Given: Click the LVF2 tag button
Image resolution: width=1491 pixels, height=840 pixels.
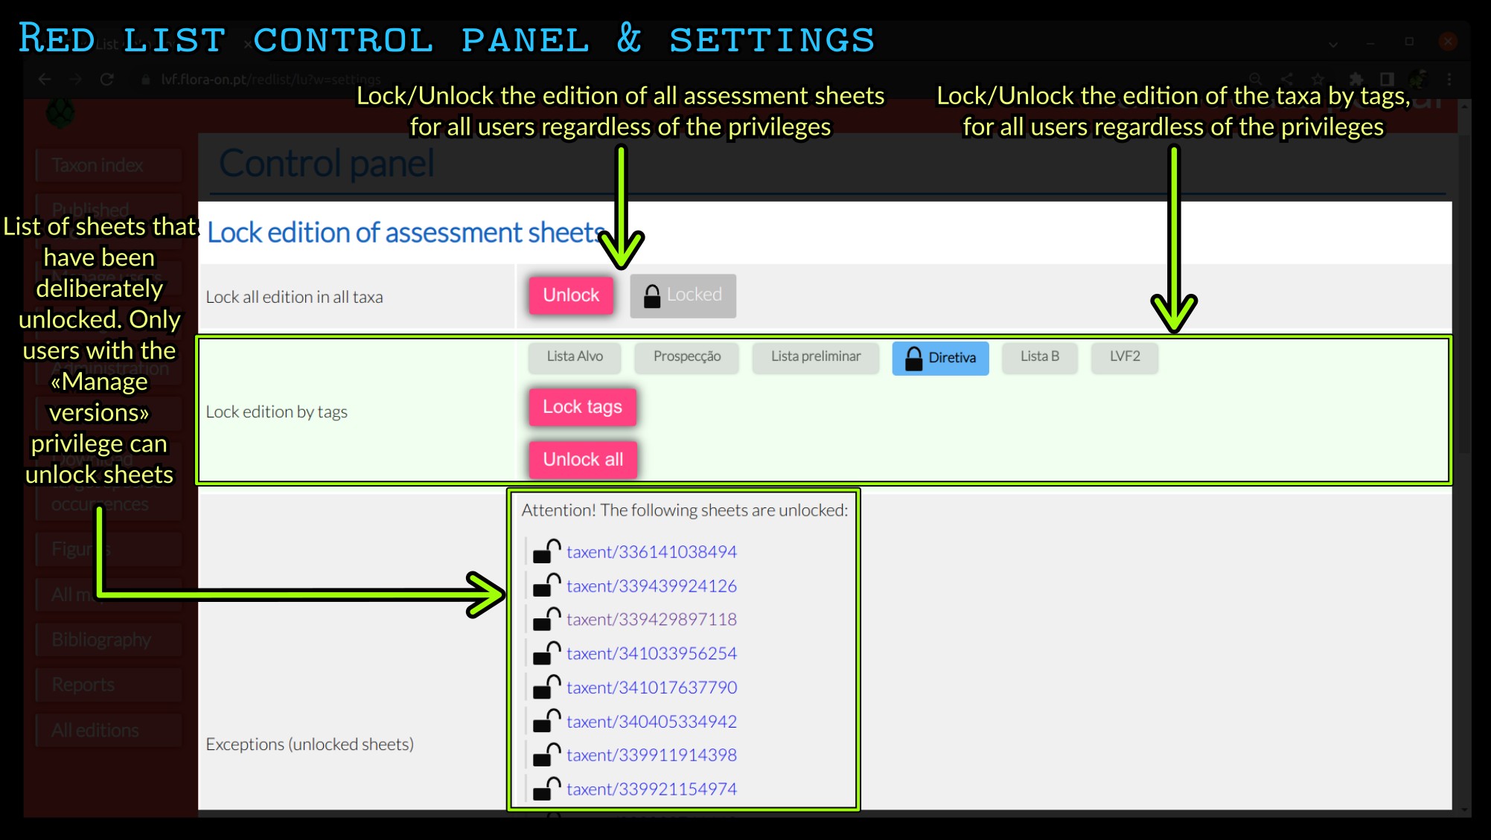Looking at the screenshot, I should point(1125,356).
